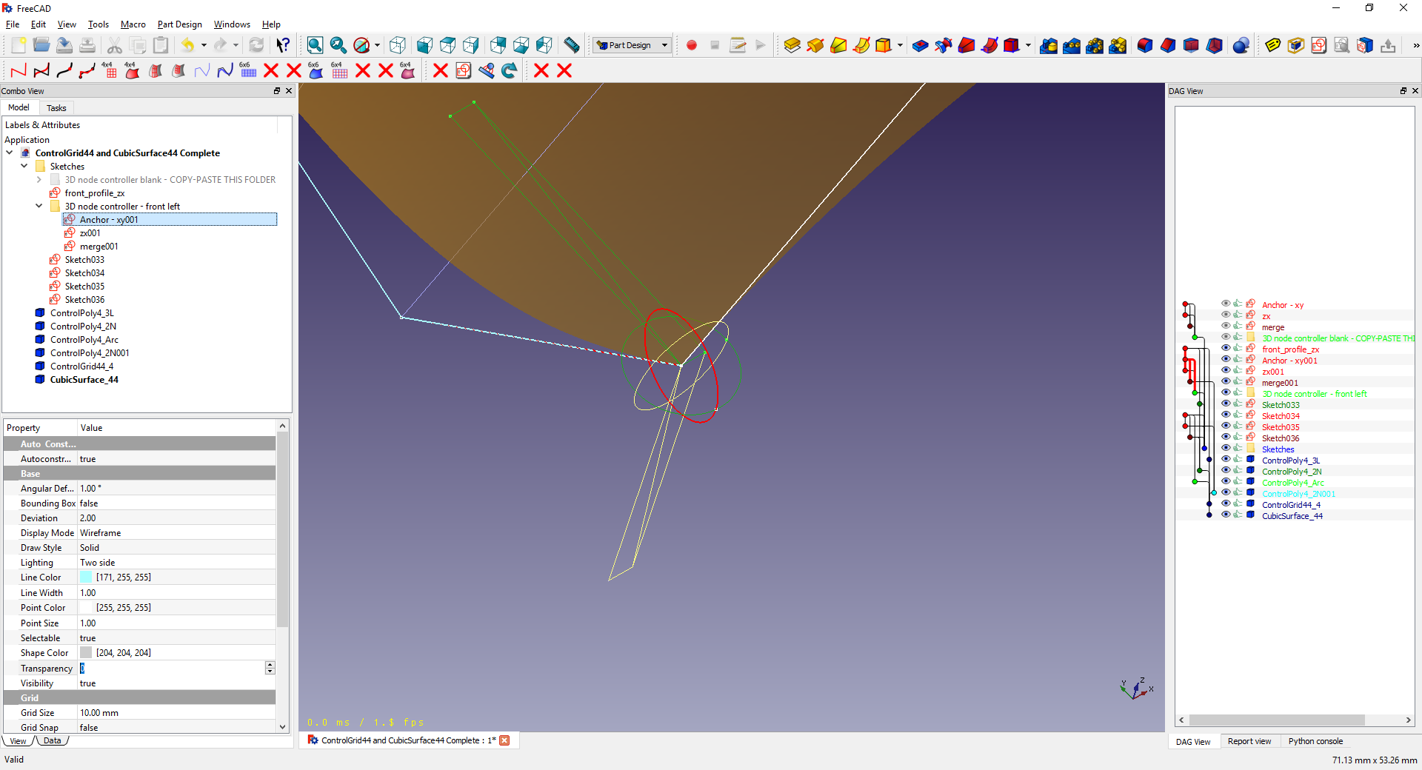Float the DAG View panel
This screenshot has width=1422, height=770.
(x=1403, y=91)
